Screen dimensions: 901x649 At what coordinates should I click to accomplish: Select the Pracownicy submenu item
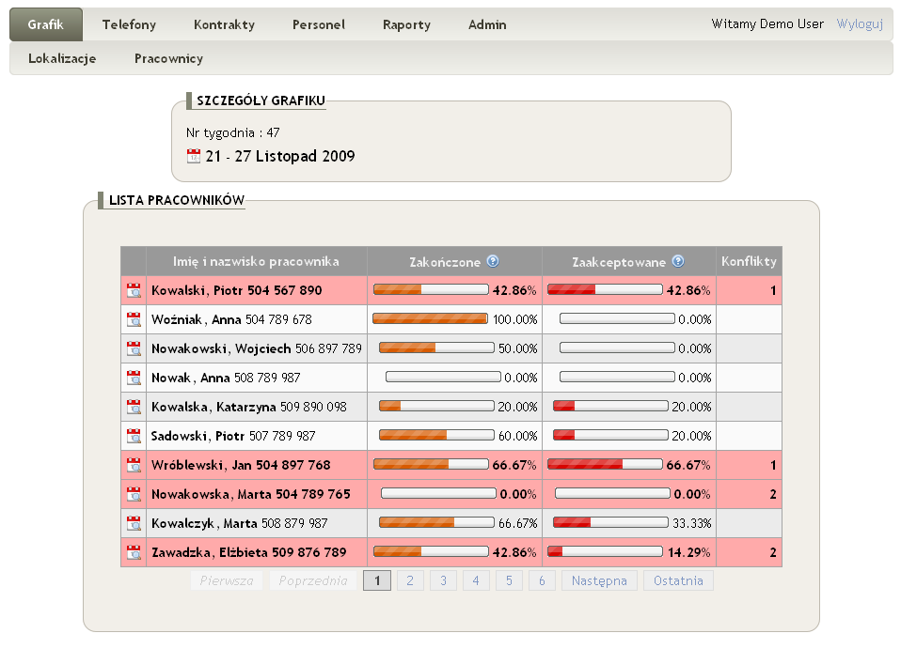pos(168,59)
